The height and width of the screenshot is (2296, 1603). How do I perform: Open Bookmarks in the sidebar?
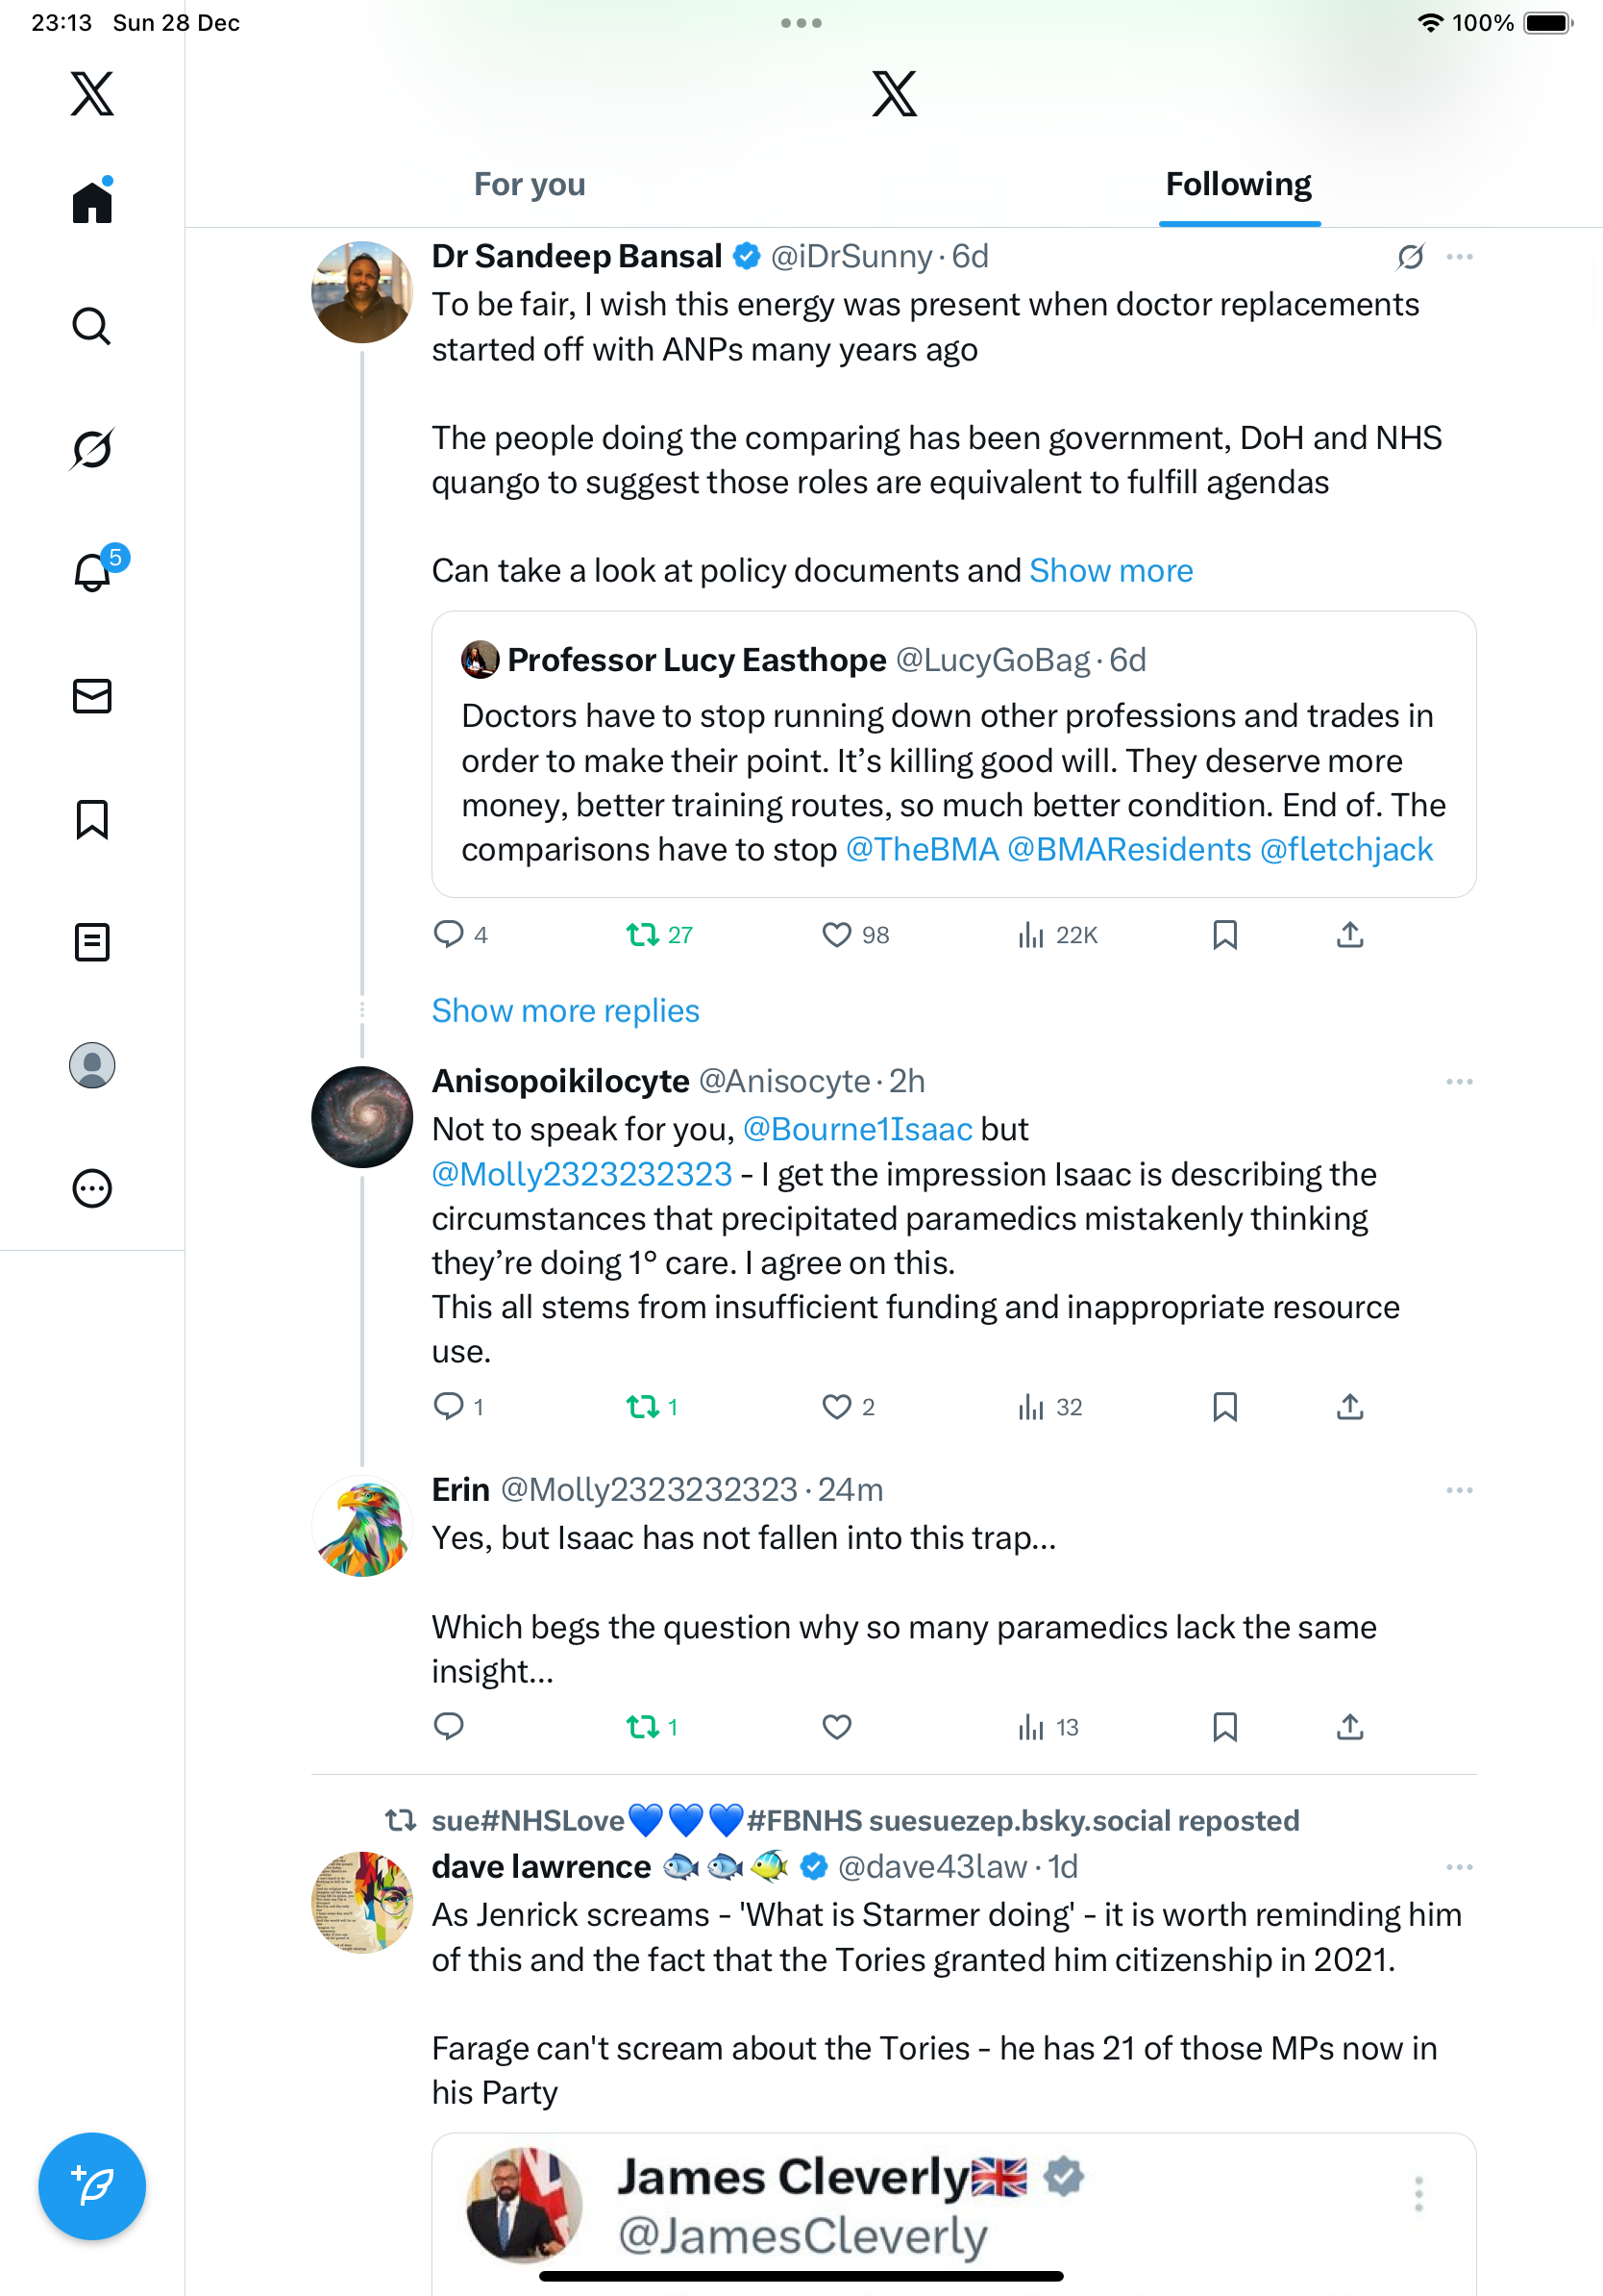pos(92,819)
